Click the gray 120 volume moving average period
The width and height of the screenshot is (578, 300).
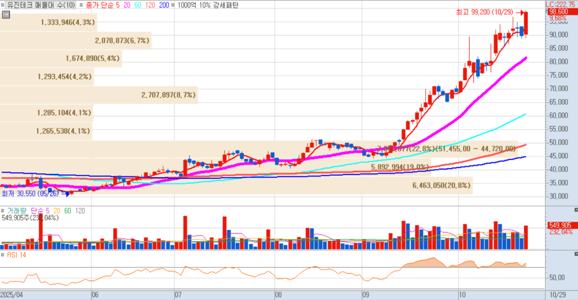(80, 211)
